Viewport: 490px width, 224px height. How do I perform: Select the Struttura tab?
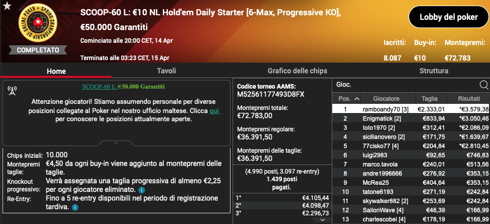[434, 71]
